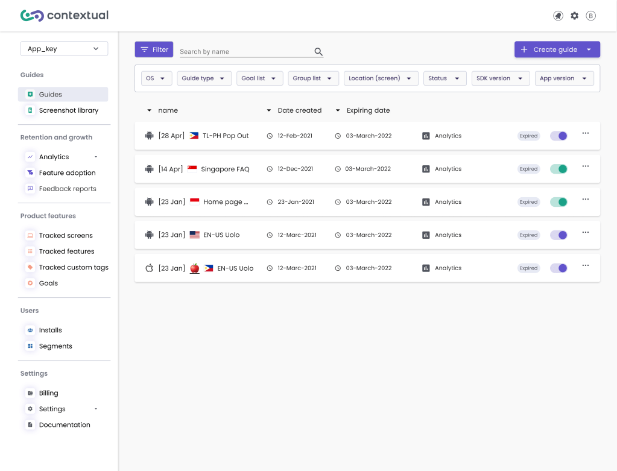Expand the Guide type filter dropdown
The height and width of the screenshot is (471, 617).
204,78
